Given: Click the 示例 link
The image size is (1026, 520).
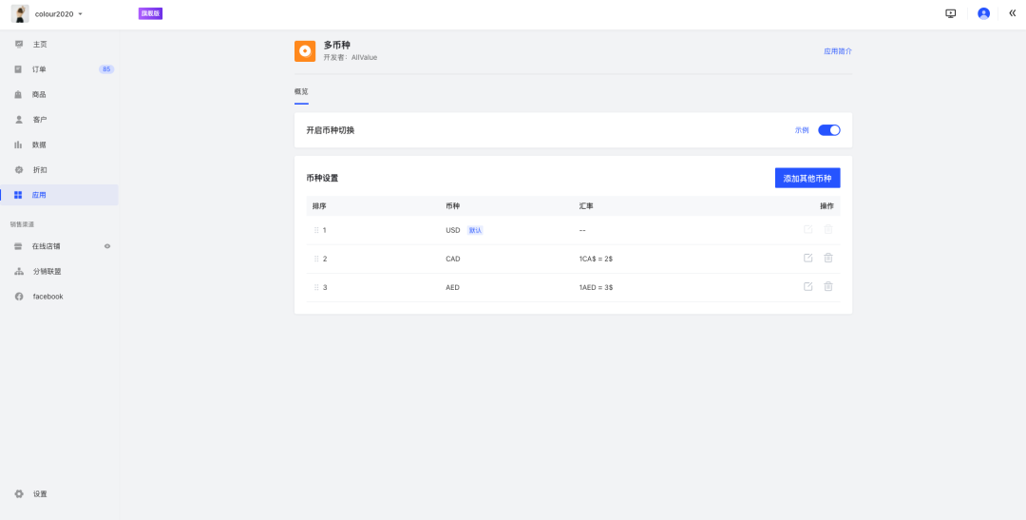Looking at the screenshot, I should tap(802, 130).
